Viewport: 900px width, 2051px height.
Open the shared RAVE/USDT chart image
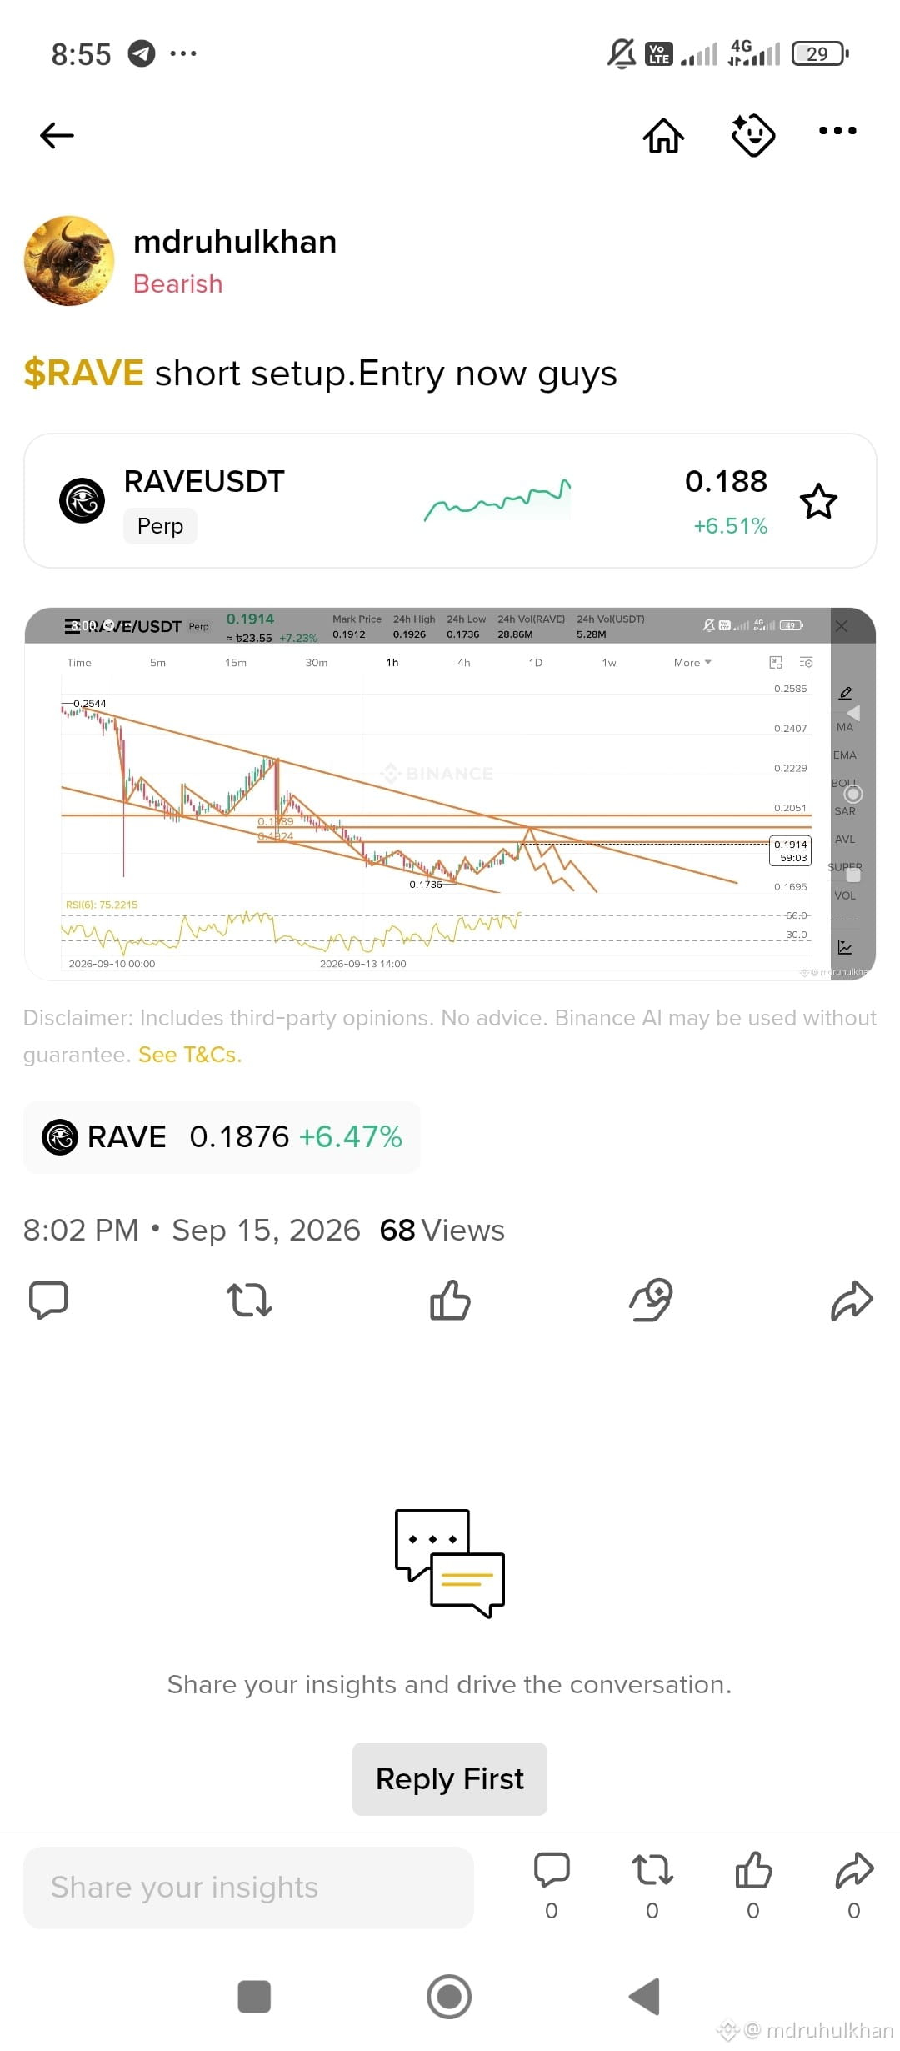(450, 794)
